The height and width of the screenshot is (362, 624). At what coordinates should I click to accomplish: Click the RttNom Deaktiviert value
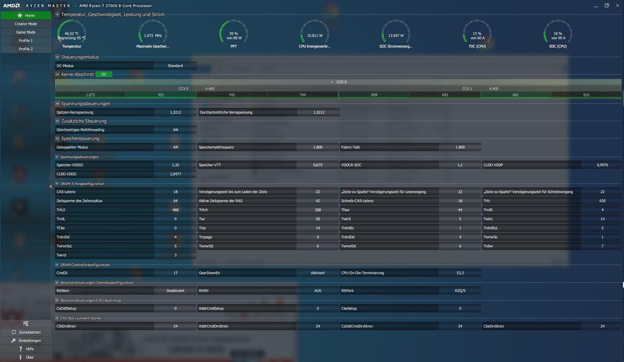pyautogui.click(x=175, y=291)
